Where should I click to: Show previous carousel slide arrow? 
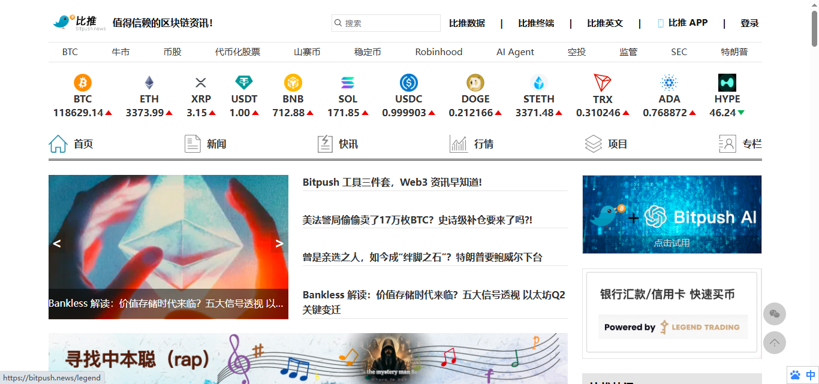[57, 244]
